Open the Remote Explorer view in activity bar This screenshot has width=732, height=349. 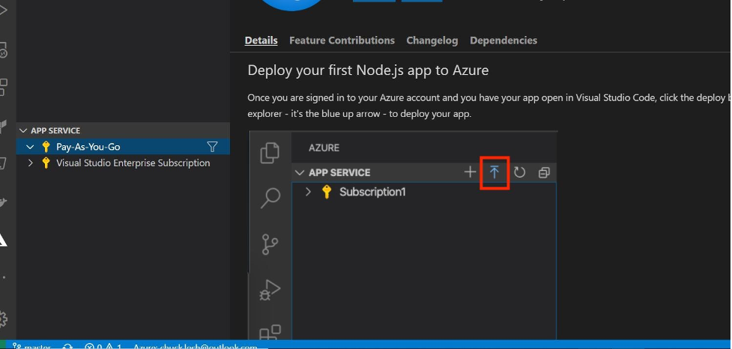[3, 49]
